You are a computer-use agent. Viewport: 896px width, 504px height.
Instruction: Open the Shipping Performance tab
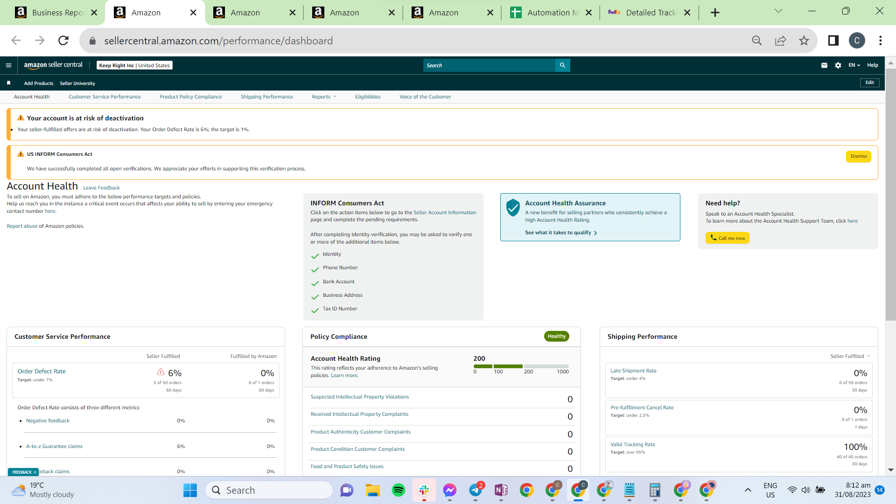pyautogui.click(x=267, y=97)
